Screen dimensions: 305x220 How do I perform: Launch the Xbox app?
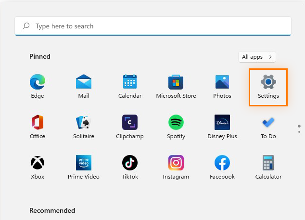(38, 167)
